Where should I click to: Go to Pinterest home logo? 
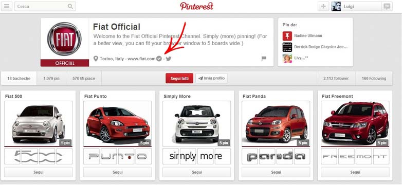click(197, 6)
